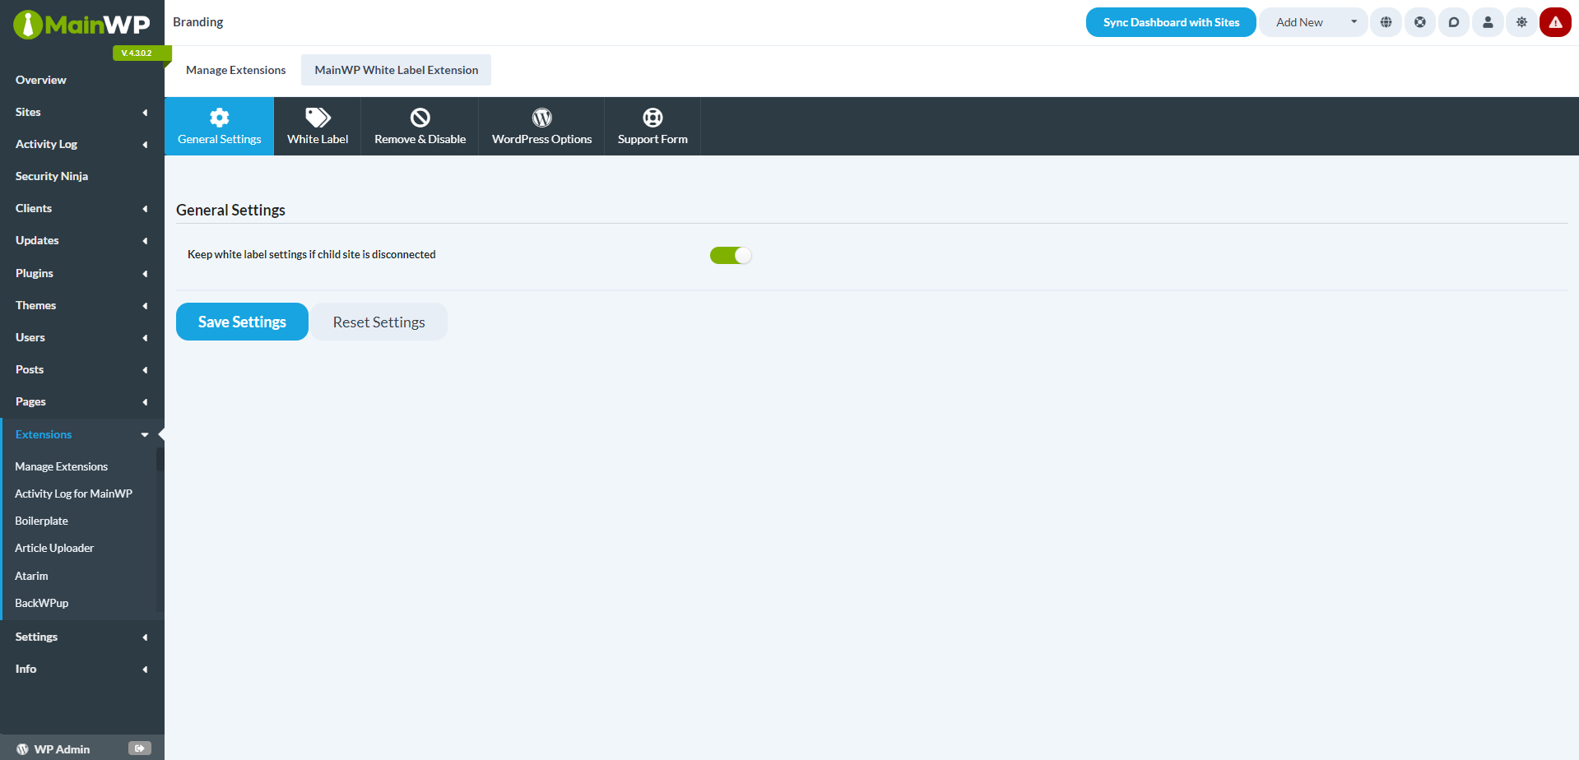Go to Overview in sidebar

(41, 80)
